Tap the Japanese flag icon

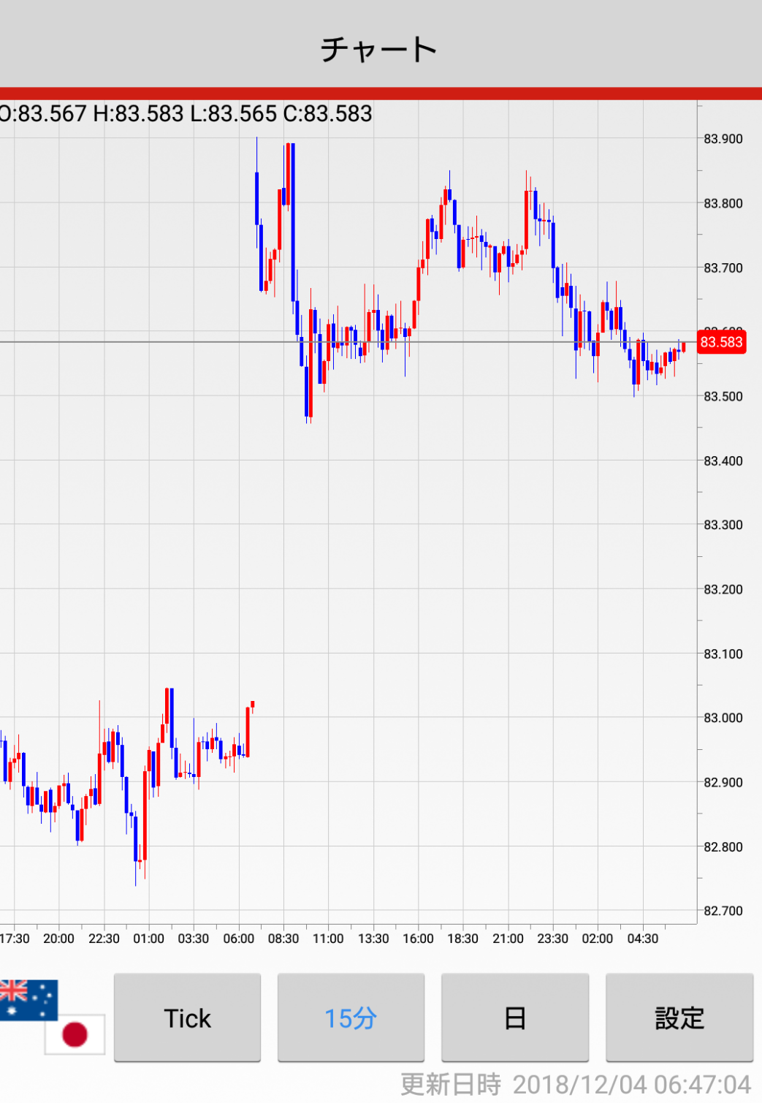(75, 1034)
